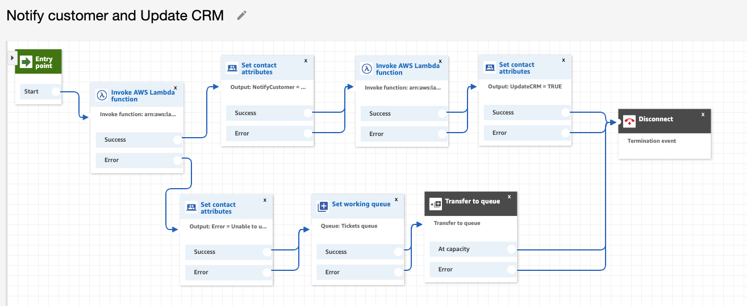This screenshot has height=306, width=747.
Task: Select the At capacity output connector
Action: click(511, 249)
